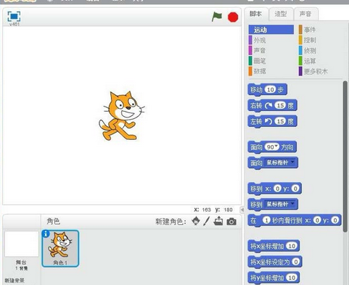The height and width of the screenshot is (285, 349).
Task: Switch to the 造型 costumes tab
Action: pyautogui.click(x=281, y=14)
